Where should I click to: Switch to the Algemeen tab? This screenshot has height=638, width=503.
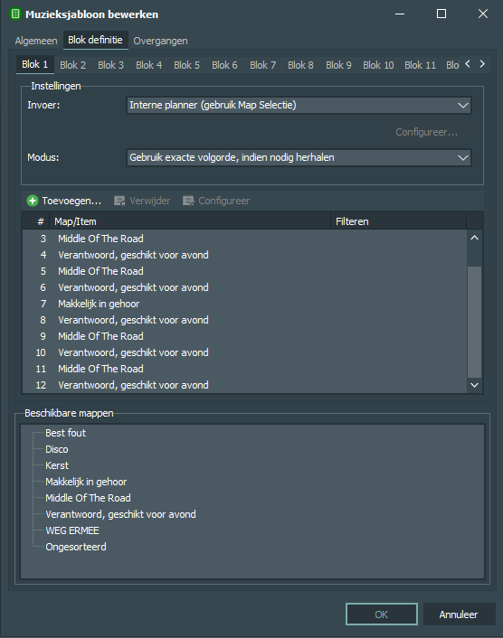coord(36,41)
